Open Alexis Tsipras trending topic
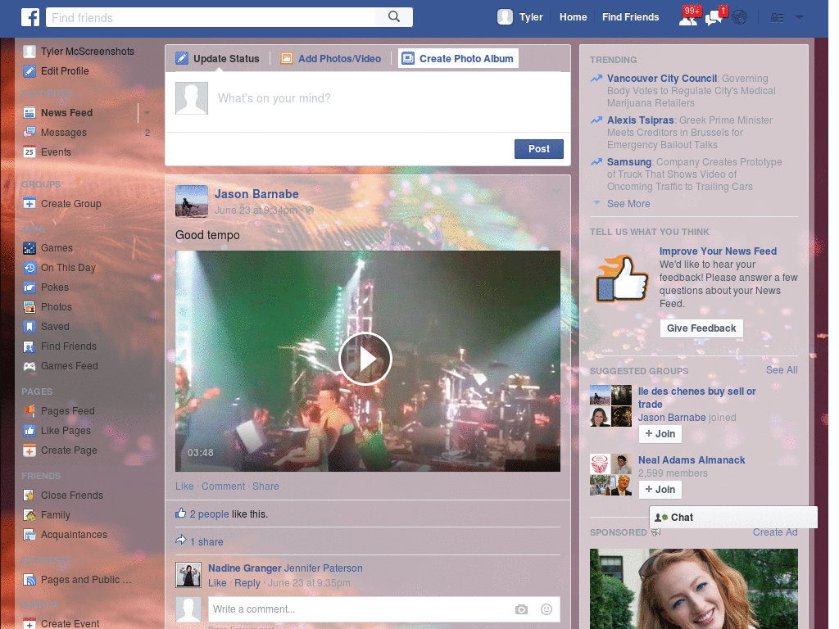The width and height of the screenshot is (839, 629). click(640, 120)
